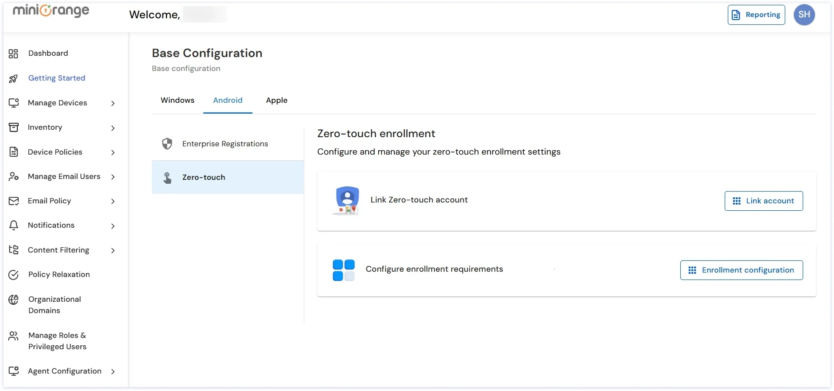Click the Policy Relaxation checkmark icon
Screen dimensions: 834x391
(13, 275)
